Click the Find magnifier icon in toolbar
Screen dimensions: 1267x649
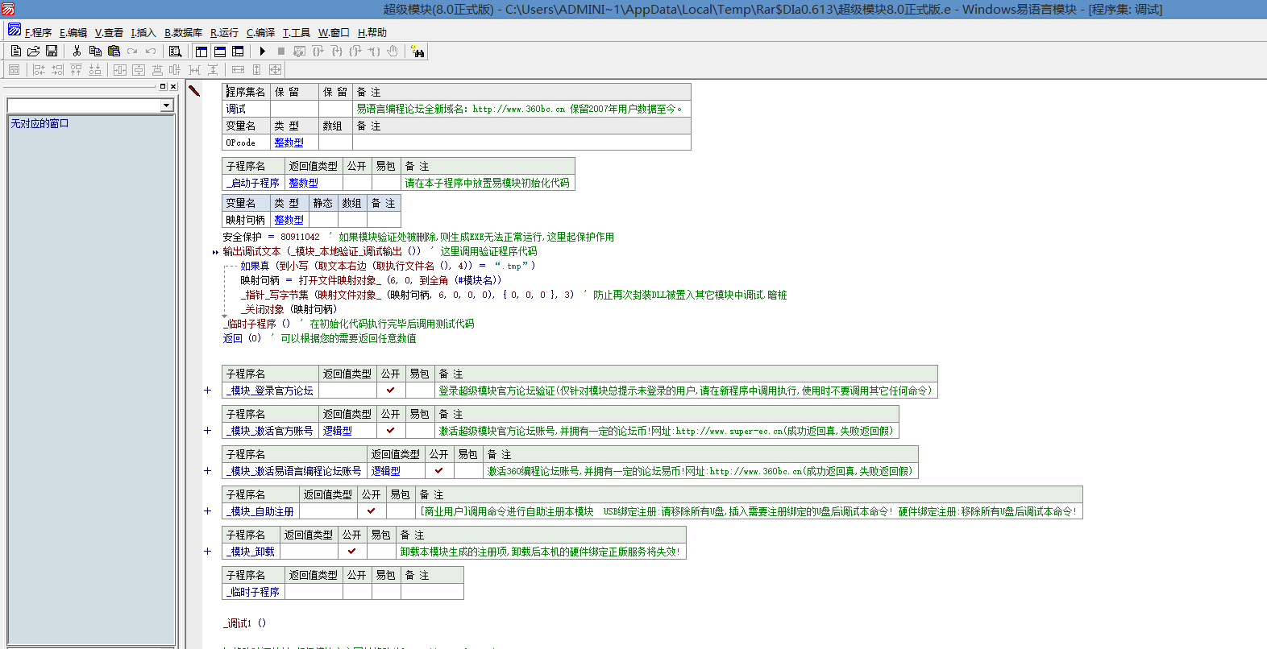coord(175,51)
